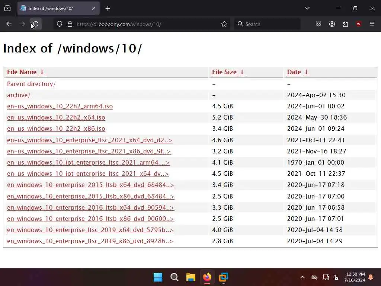Open Windows taskbar search
381x286 pixels.
(174, 277)
